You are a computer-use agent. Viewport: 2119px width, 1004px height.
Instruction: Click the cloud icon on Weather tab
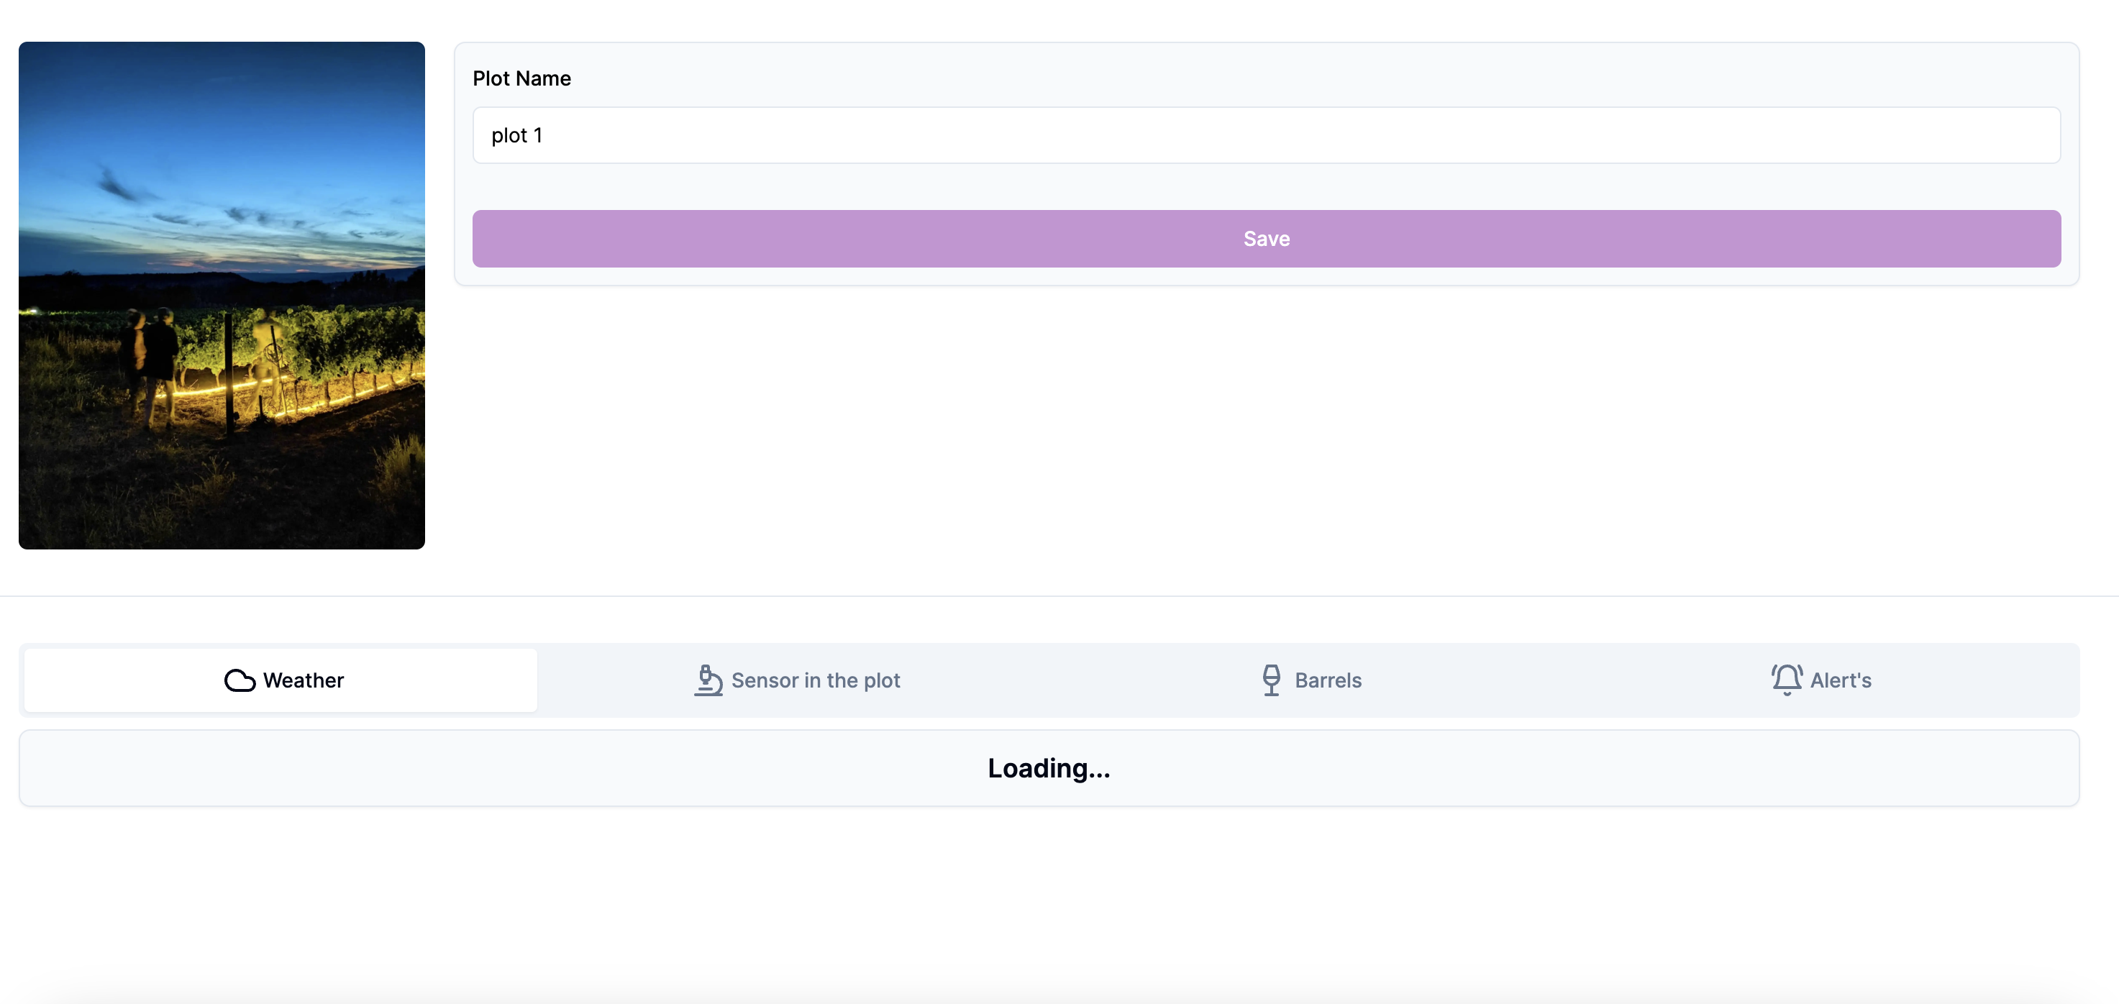240,680
